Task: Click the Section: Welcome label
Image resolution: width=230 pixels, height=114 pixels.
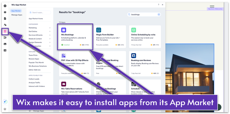Action: [215, 9]
